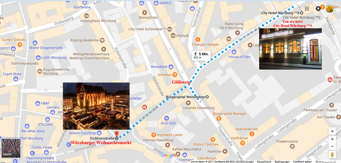341x163 pixels.
Task: Open the notifications bell icon
Action: (318, 9)
